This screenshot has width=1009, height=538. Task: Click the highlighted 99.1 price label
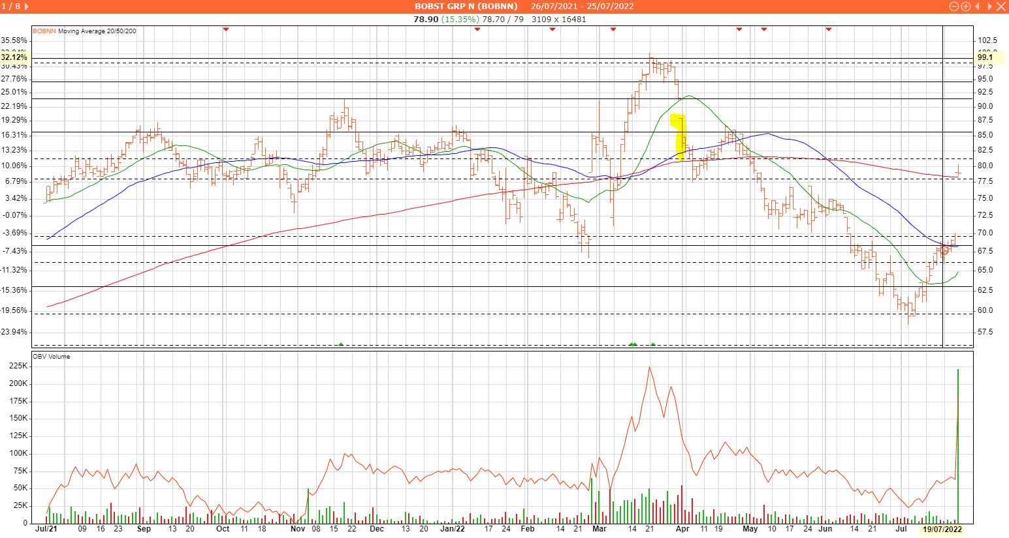985,57
